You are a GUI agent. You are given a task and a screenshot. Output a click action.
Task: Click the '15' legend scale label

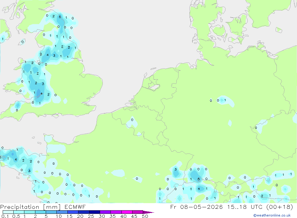[69, 216]
